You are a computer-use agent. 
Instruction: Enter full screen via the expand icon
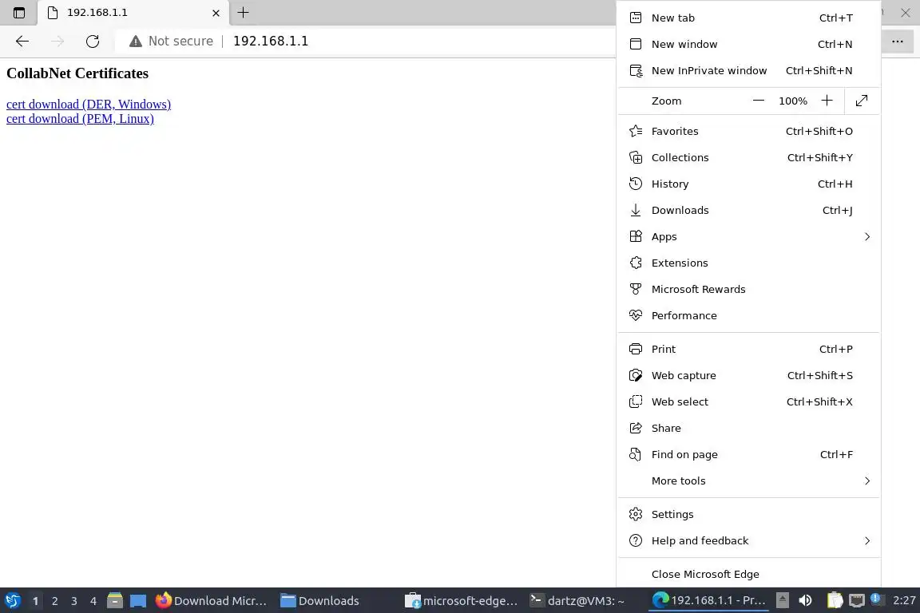[862, 101]
